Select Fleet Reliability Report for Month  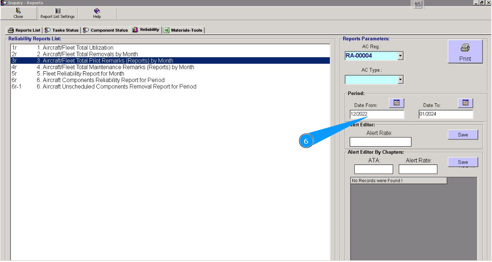click(x=170, y=74)
